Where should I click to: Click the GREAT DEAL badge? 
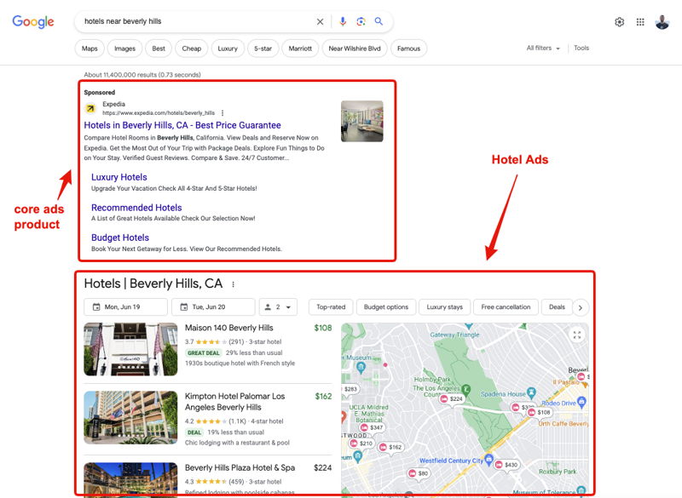click(x=204, y=353)
